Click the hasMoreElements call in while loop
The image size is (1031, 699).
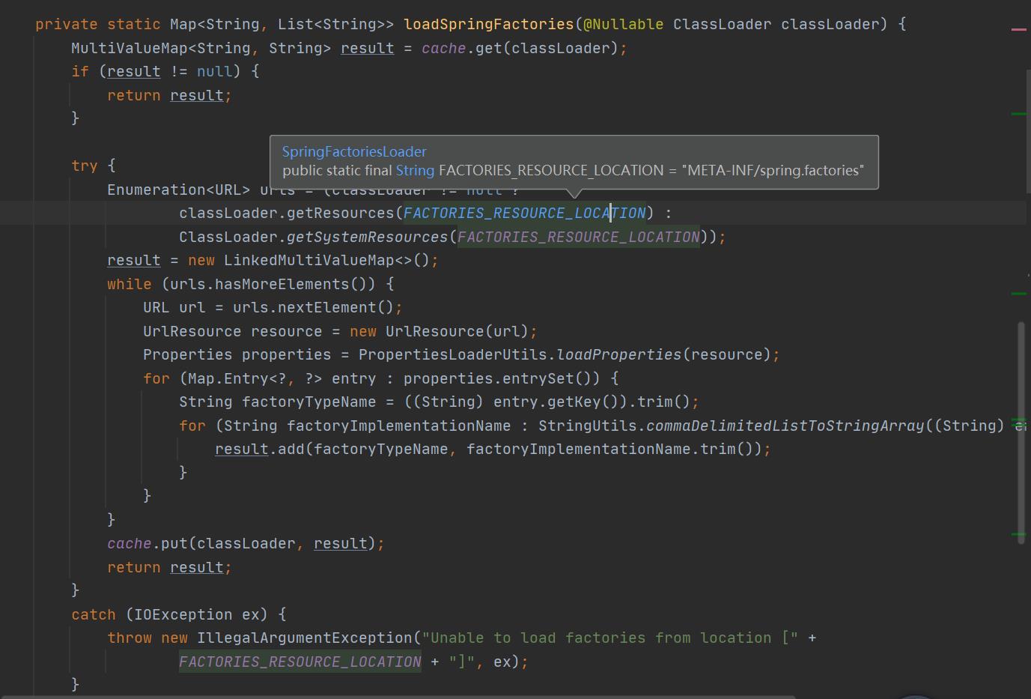coord(282,285)
